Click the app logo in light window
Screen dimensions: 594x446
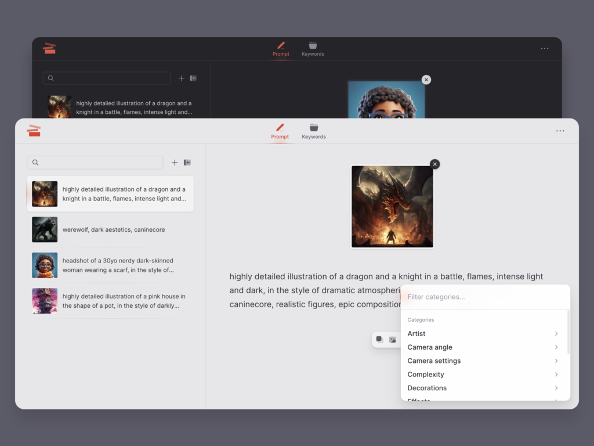coord(34,131)
